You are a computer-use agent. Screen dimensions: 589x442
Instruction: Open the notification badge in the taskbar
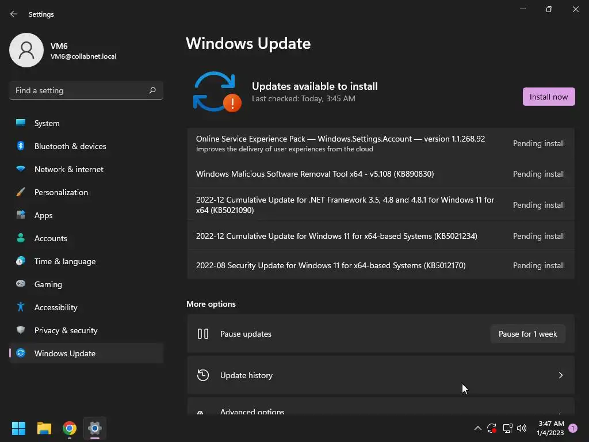(573, 428)
